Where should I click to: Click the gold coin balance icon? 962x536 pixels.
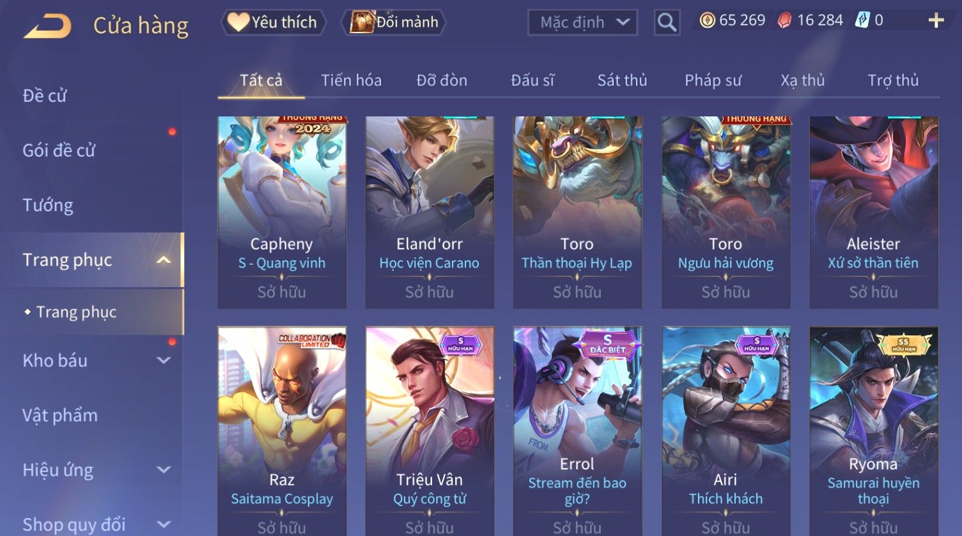(707, 20)
